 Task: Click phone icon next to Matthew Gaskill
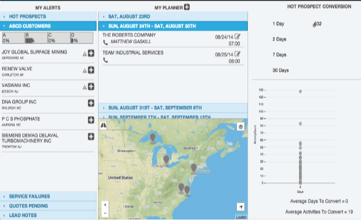coord(105,42)
